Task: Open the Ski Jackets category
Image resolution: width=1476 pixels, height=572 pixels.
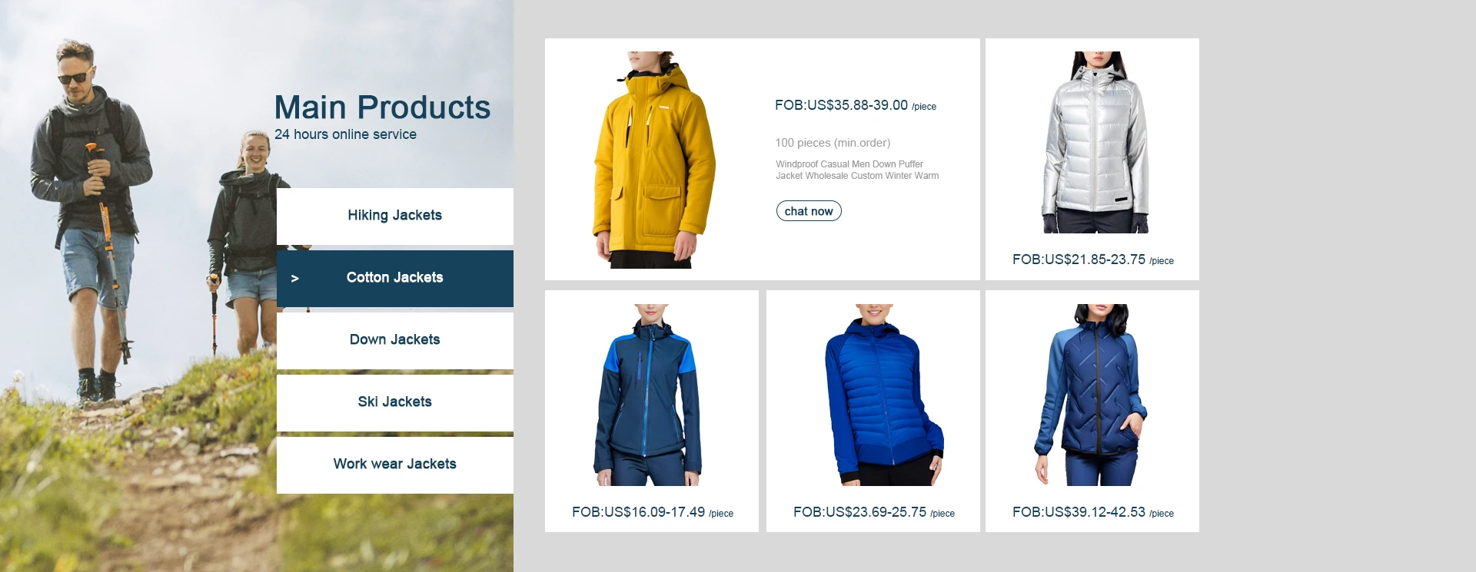Action: [394, 402]
